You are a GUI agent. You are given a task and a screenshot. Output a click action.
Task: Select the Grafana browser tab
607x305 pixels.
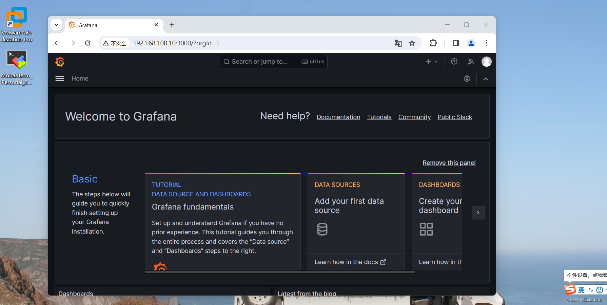[x=114, y=25]
